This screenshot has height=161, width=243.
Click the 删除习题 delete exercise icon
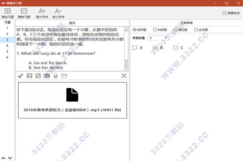coord(24,11)
